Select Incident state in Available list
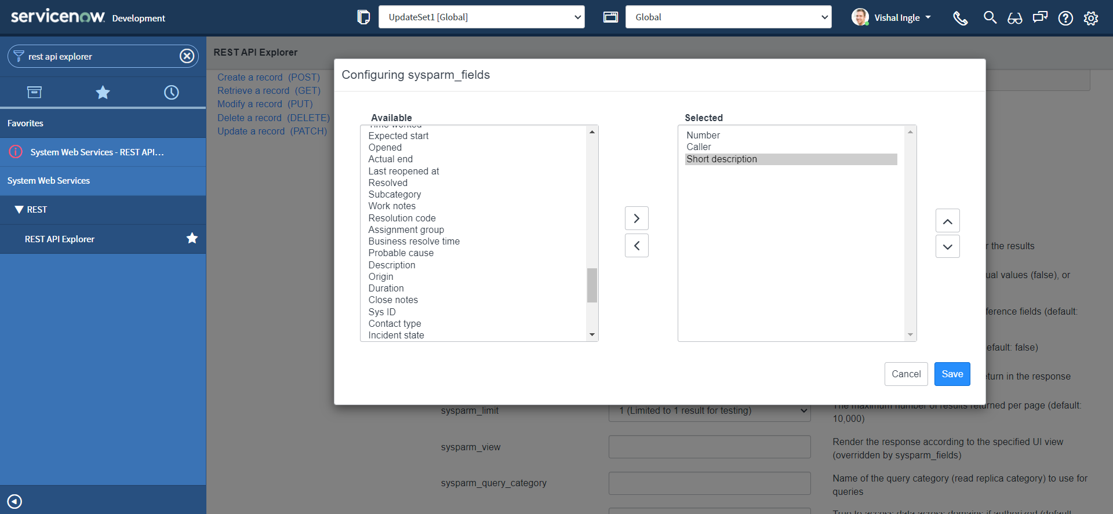This screenshot has height=514, width=1113. (396, 335)
